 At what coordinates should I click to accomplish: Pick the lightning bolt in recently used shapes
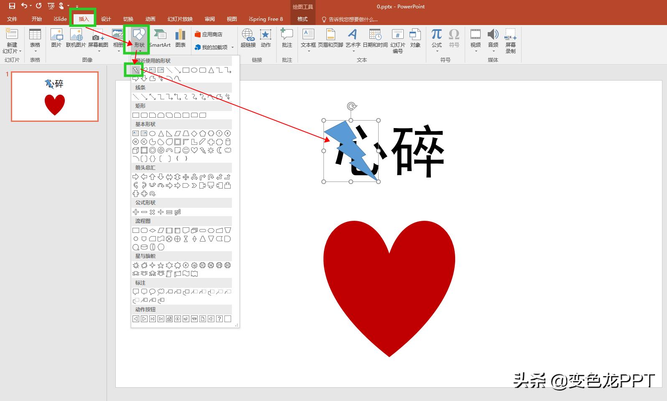point(136,70)
